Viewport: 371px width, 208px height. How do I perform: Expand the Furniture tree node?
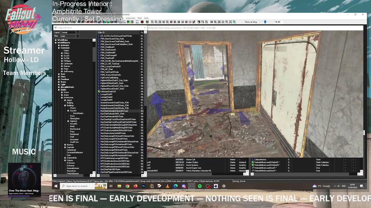click(x=59, y=79)
